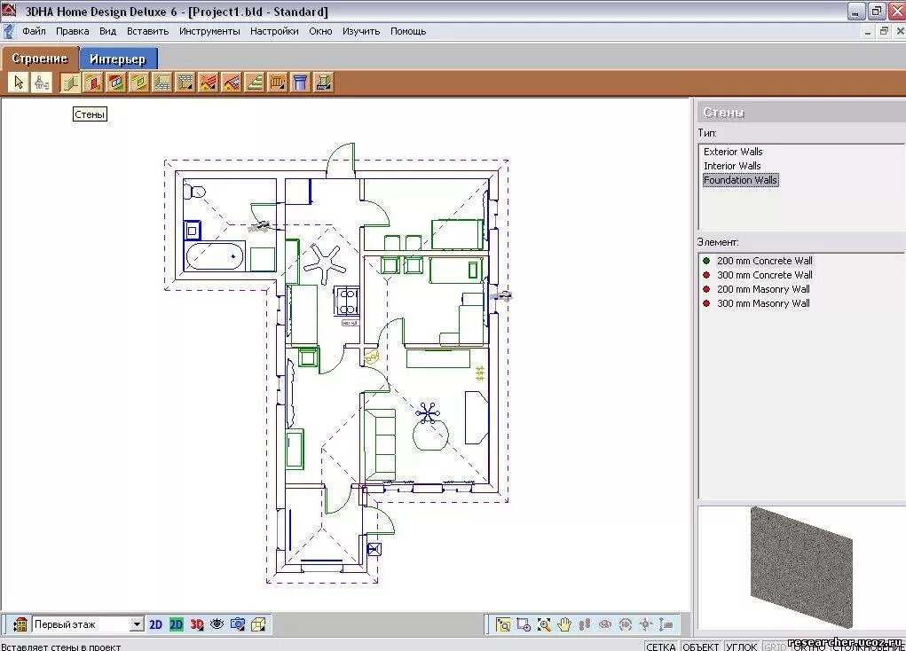Select the foundation footing tool icon
Screen dimensions: 906x651
tap(323, 82)
